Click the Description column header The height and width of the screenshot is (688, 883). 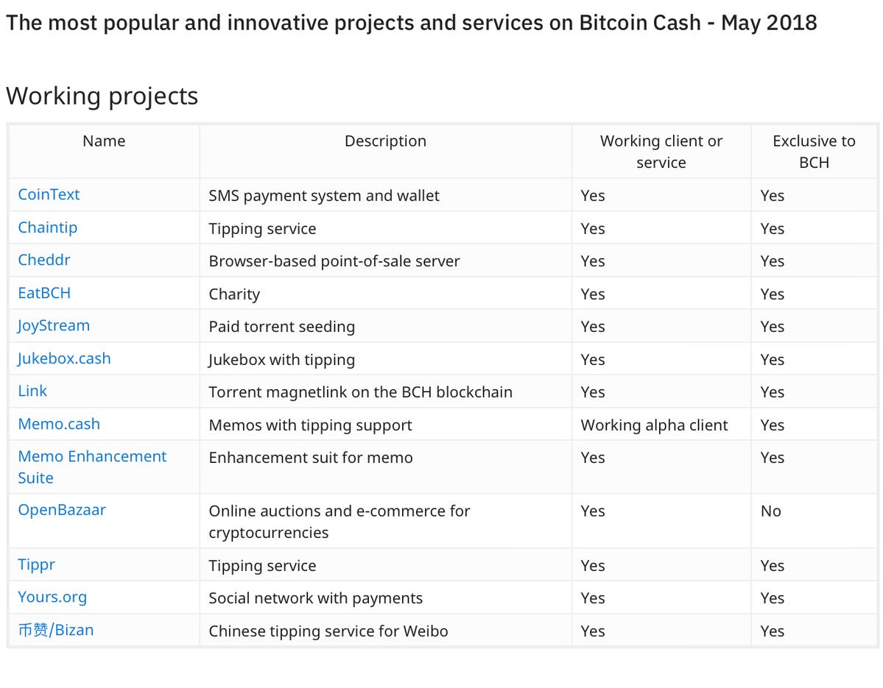pos(386,141)
